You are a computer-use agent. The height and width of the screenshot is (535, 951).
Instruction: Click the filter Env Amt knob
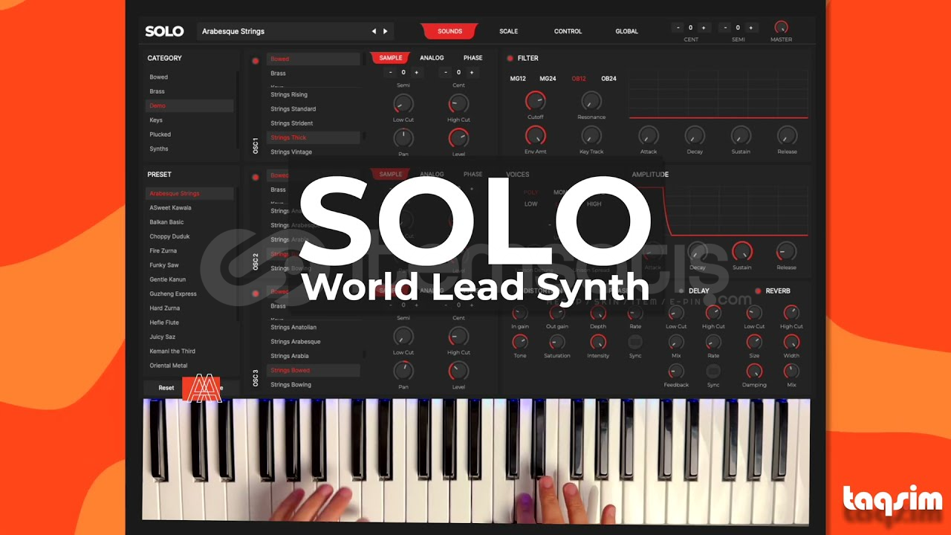[x=535, y=135]
